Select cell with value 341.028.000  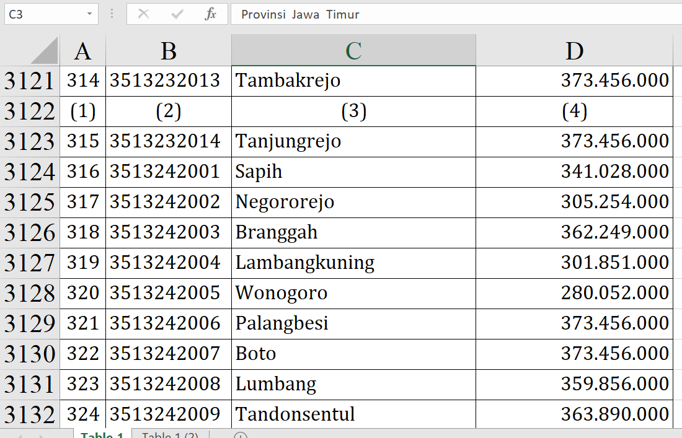574,172
